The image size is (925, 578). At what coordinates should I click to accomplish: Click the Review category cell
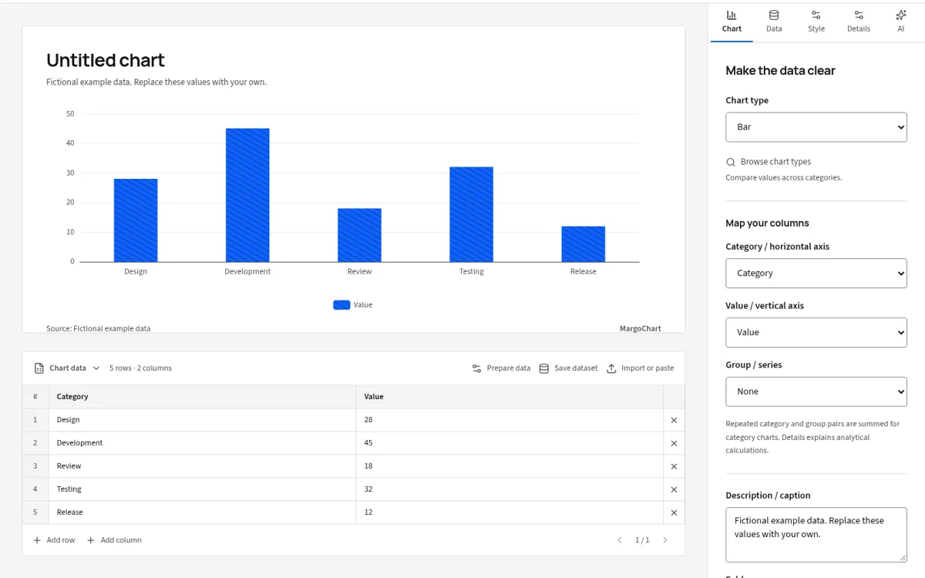pyautogui.click(x=203, y=466)
